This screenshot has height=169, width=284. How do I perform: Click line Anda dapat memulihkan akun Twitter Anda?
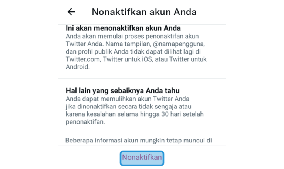(x=128, y=99)
